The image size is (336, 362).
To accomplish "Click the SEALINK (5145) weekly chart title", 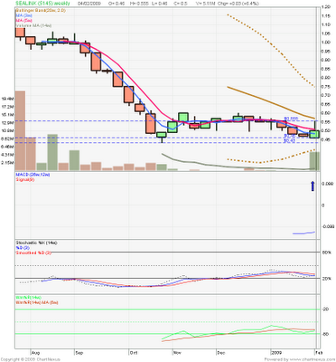I will point(42,4).
